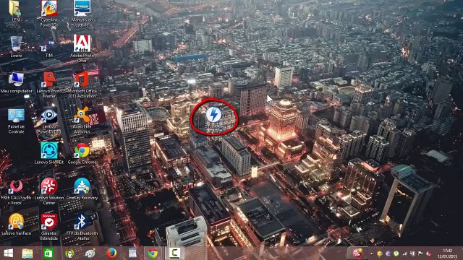Open Manuais do usuário shortcut
Viewport: 463px width, 260px height.
tap(82, 14)
